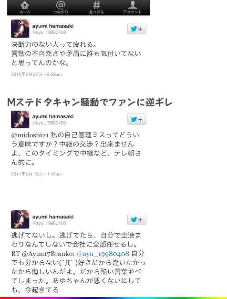The image size is (227, 299).
Task: Open avatar of the first ayumi hamasaki tweet
Action: 20,29
